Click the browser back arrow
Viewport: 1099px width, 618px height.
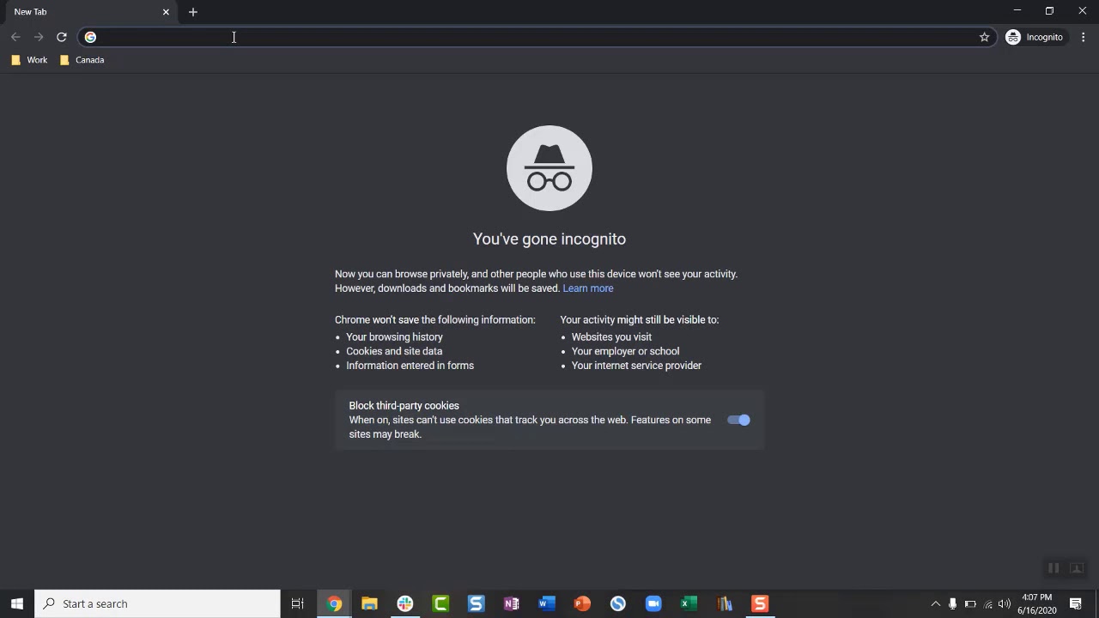pyautogui.click(x=15, y=37)
